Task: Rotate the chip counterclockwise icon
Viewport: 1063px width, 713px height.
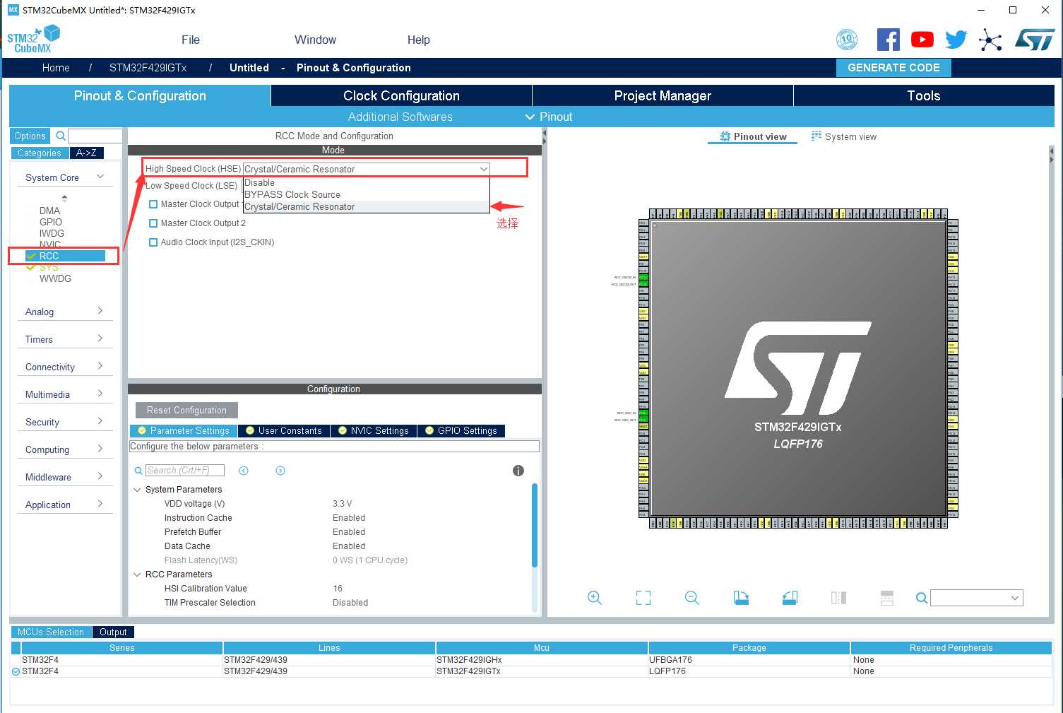Action: tap(790, 598)
